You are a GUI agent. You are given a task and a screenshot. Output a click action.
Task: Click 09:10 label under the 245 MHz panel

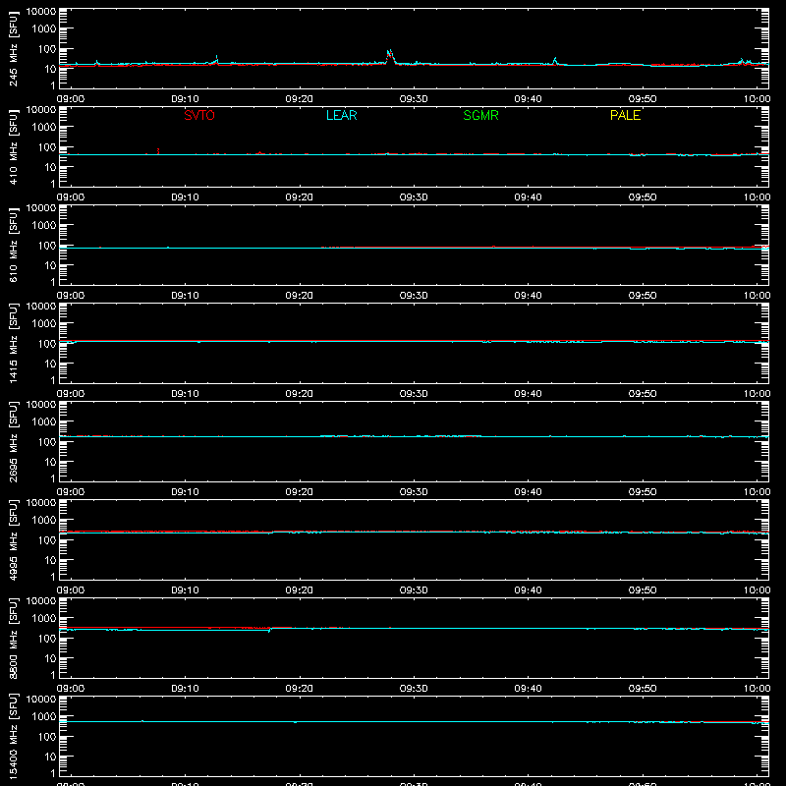(185, 99)
